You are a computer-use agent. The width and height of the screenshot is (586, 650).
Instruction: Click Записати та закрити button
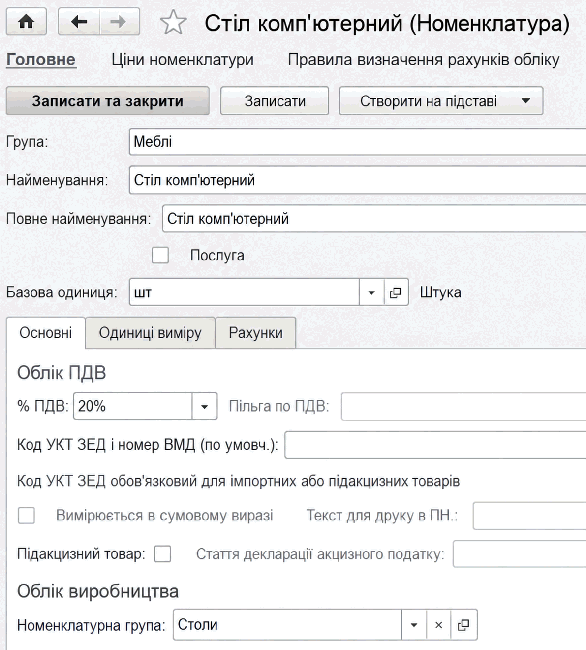(107, 101)
